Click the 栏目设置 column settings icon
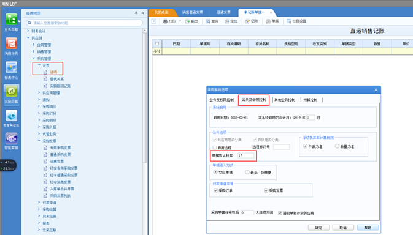This screenshot has height=235, width=413. click(x=289, y=21)
